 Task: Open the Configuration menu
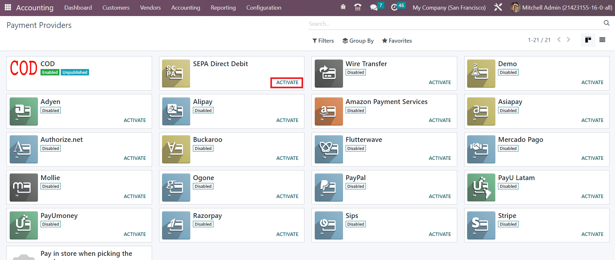264,8
